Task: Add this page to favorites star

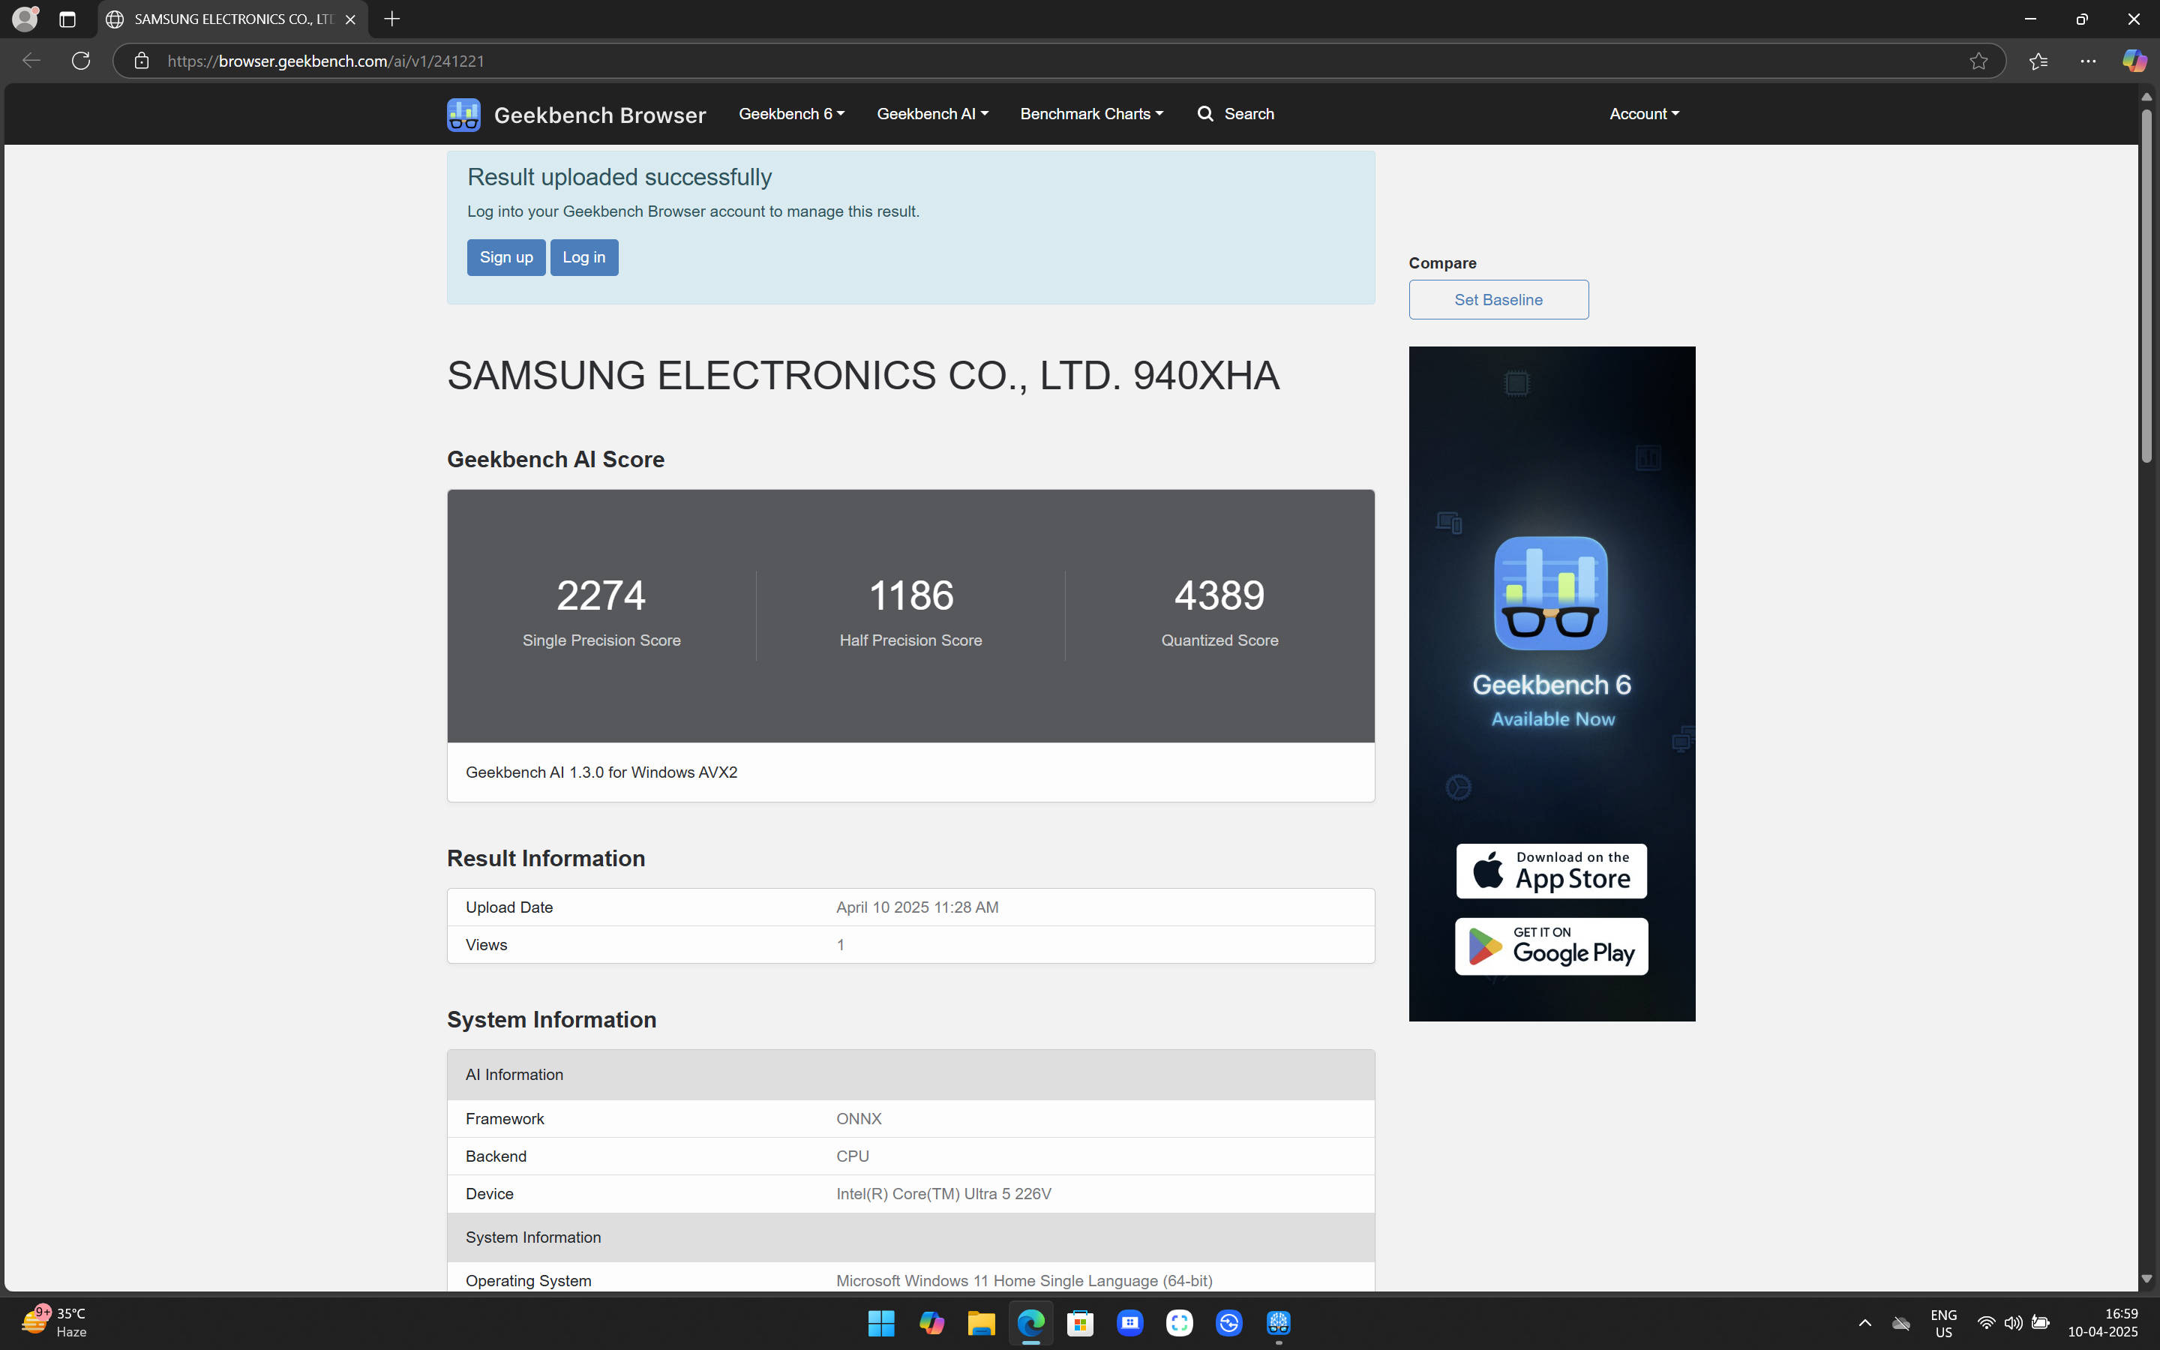Action: (x=1978, y=61)
